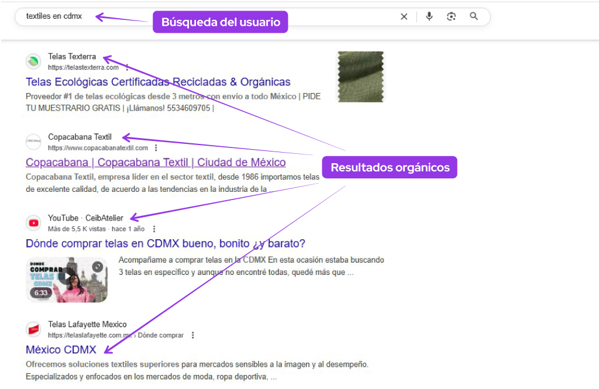Open 'Copacabana | Copacabana Textil | Ciudad de México' link
This screenshot has height=389, width=599.
[x=156, y=163]
